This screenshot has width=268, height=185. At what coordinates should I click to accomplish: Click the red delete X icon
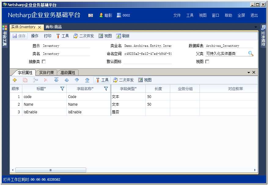(46, 80)
